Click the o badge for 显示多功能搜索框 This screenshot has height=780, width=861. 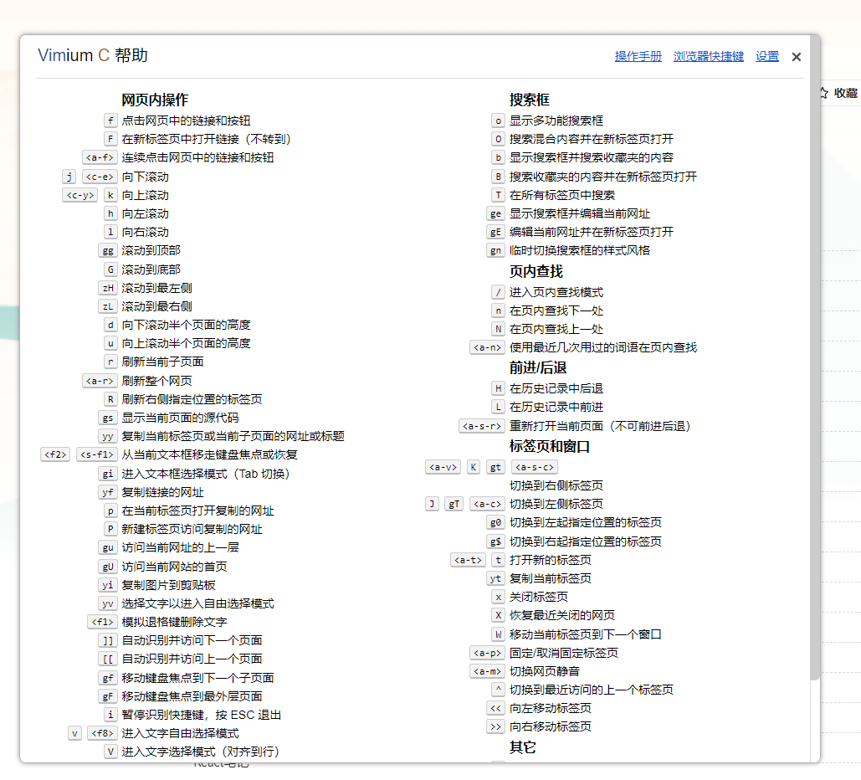498,120
